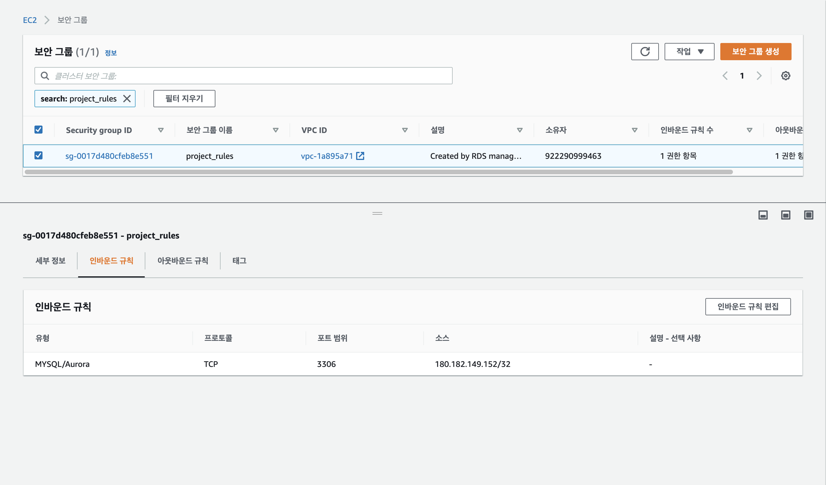This screenshot has height=485, width=826.
Task: Remove the project_rules search filter chip
Action: 127,98
